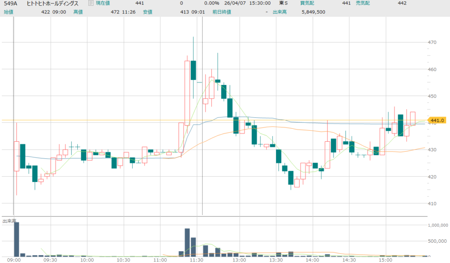
Task: Click the 出来高 title of the volume panel
Action: click(9, 221)
